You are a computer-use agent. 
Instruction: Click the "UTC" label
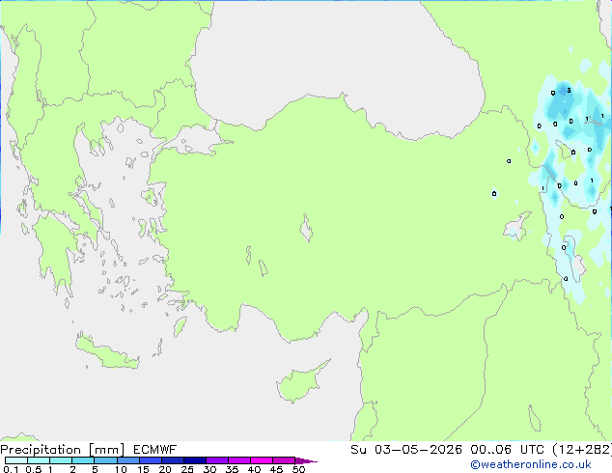coord(532,450)
